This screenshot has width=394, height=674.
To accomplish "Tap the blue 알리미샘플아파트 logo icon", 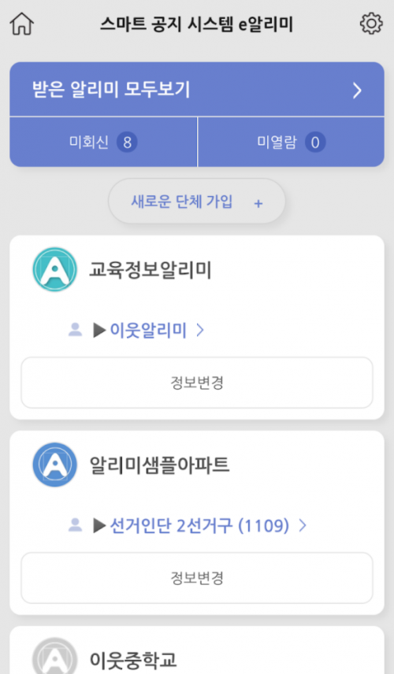I will click(x=55, y=465).
